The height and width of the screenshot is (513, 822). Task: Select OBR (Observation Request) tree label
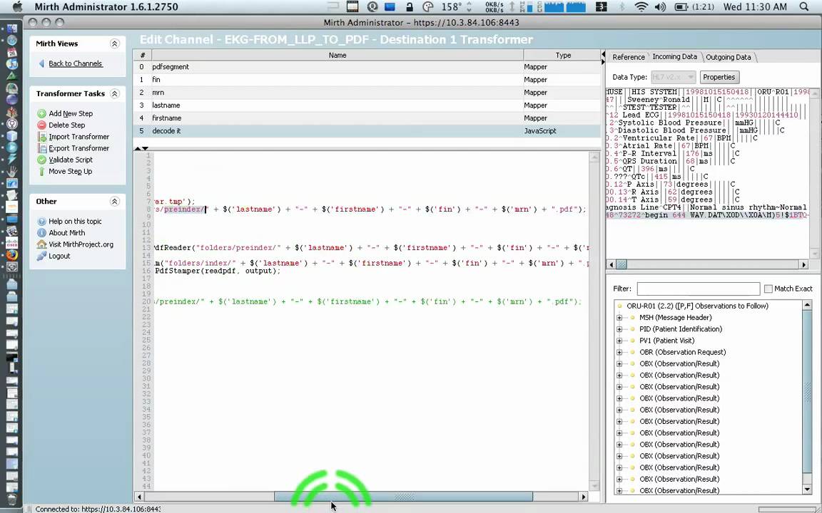click(683, 352)
